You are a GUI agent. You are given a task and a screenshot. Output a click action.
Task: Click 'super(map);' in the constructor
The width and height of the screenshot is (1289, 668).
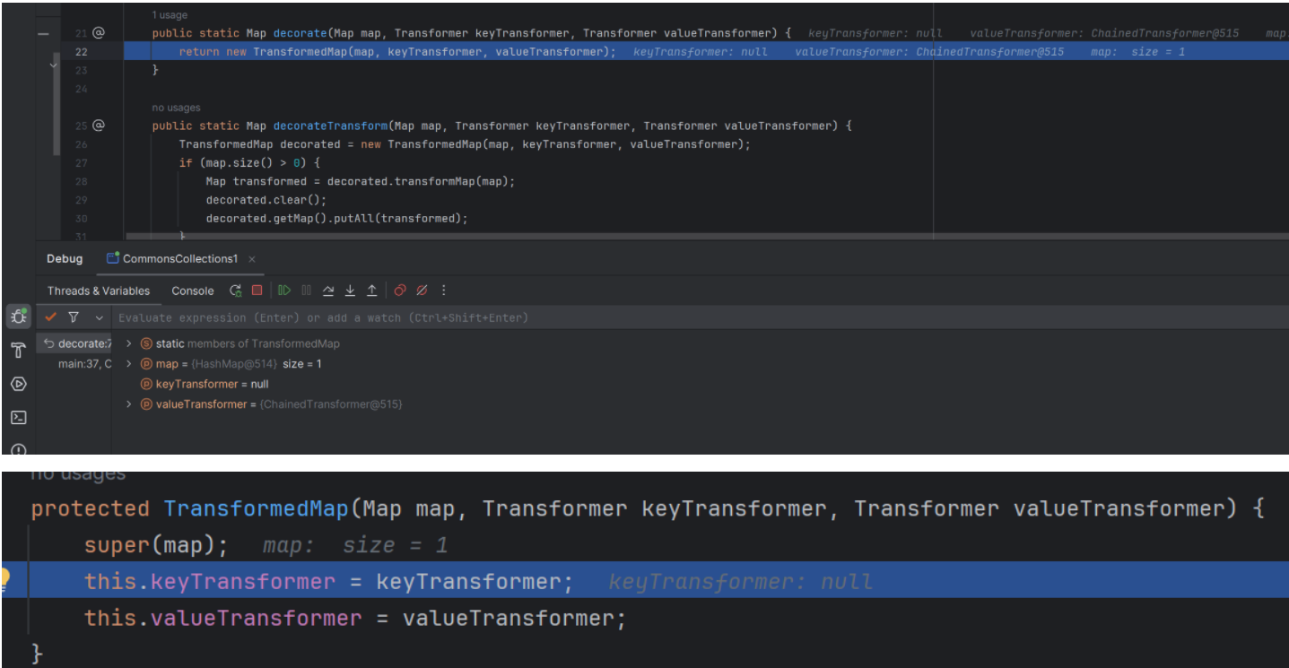156,544
